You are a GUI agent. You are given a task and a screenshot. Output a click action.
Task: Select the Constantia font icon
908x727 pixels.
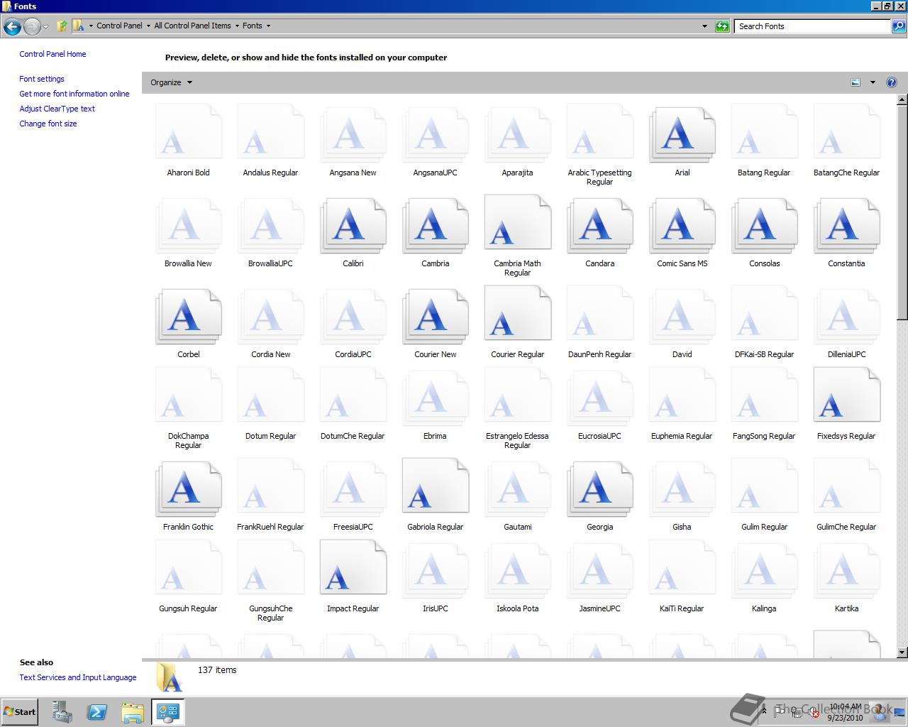[846, 226]
